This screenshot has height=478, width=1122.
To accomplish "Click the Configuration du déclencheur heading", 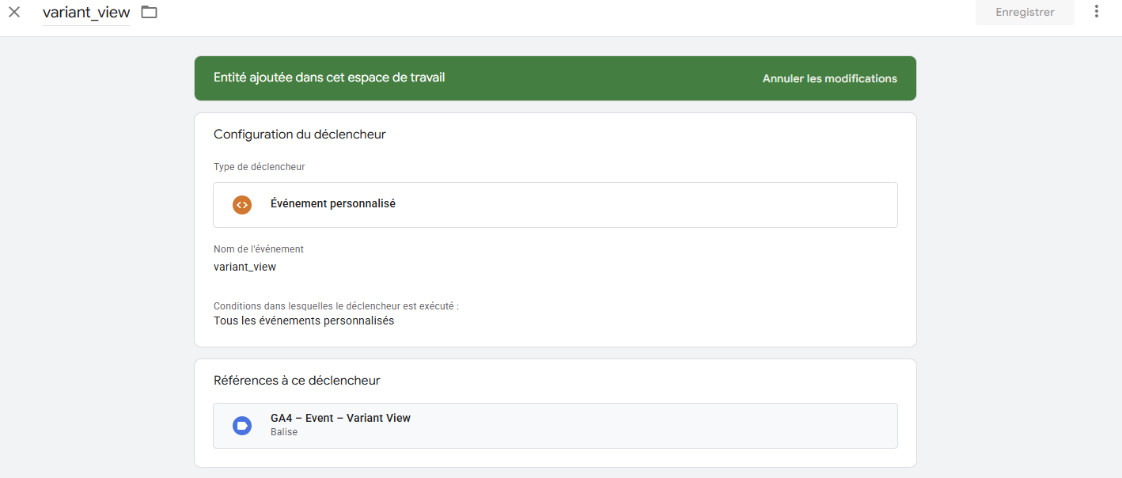I will tap(299, 135).
